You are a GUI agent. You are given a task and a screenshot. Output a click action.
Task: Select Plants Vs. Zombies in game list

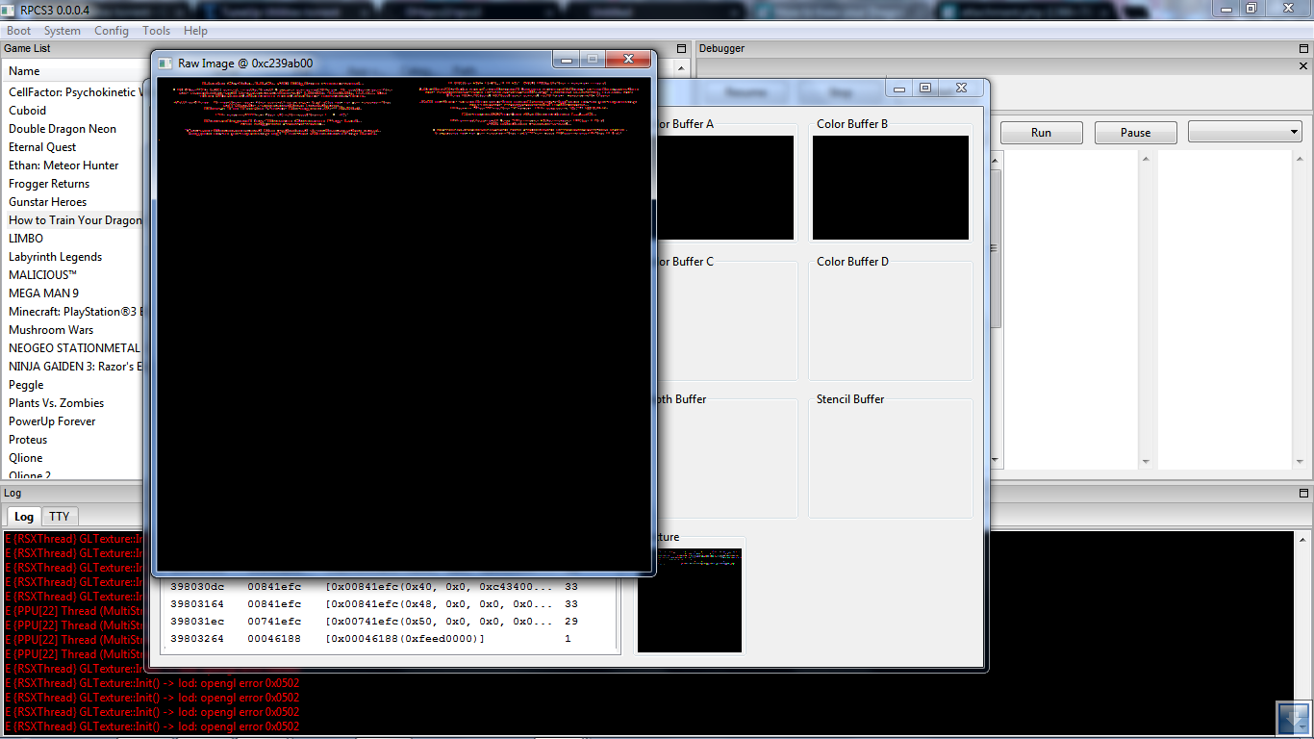57,403
